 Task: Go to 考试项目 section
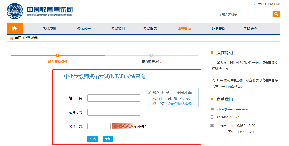[118, 29]
